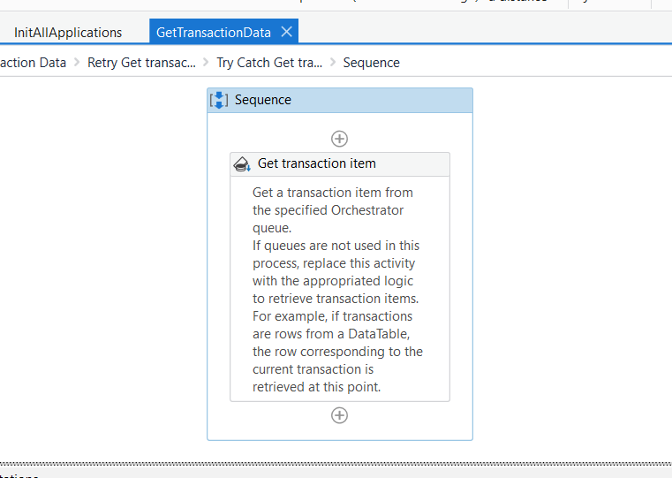Click chevron after Retry Get transaction breadcrumb
The height and width of the screenshot is (478, 672).
[x=206, y=63]
